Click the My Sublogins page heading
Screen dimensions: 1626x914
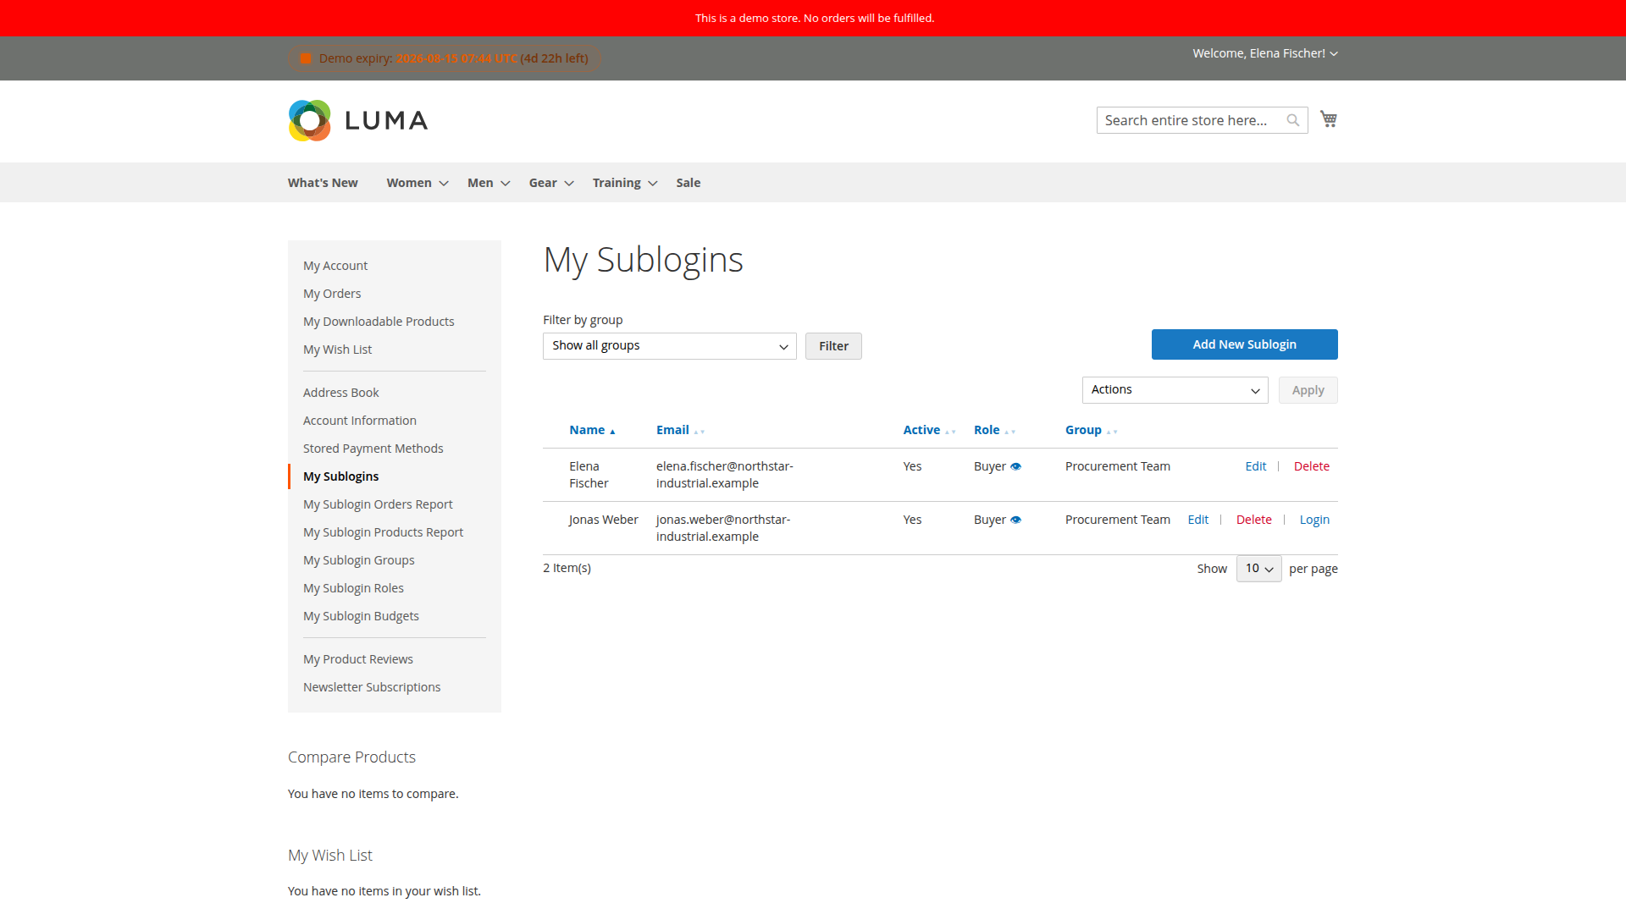coord(643,260)
